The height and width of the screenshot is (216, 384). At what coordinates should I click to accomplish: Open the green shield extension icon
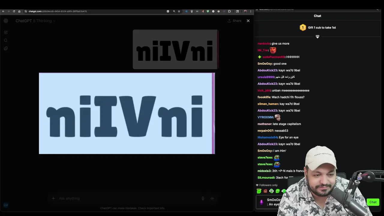(208, 11)
